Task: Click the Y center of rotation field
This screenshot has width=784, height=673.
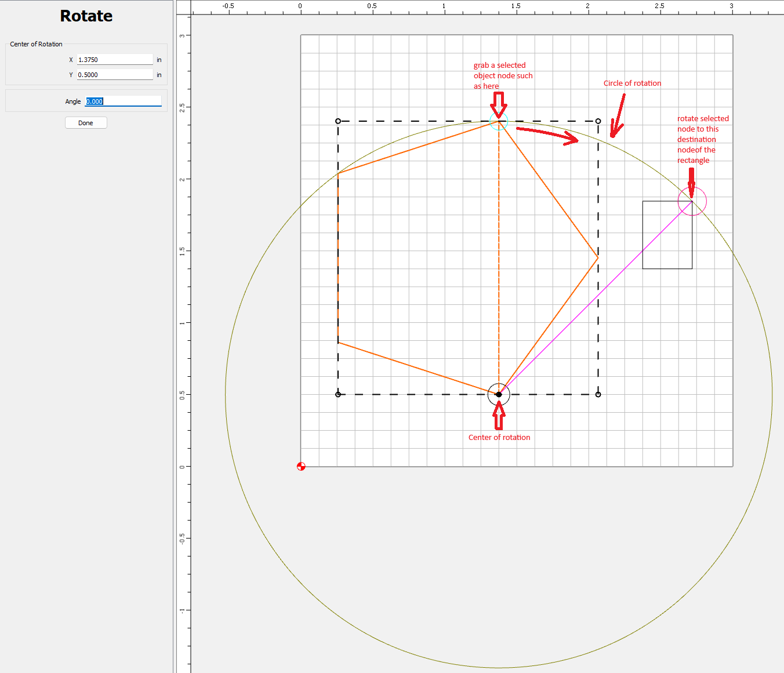Action: [x=115, y=75]
